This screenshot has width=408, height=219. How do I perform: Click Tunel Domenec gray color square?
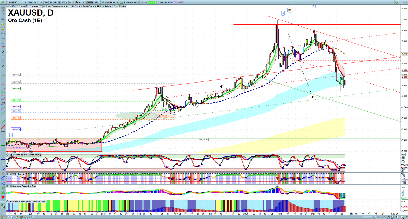pyautogui.click(x=44, y=6)
